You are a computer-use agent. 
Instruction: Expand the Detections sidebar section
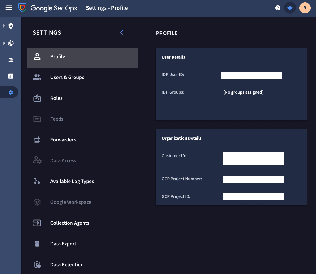(4, 43)
